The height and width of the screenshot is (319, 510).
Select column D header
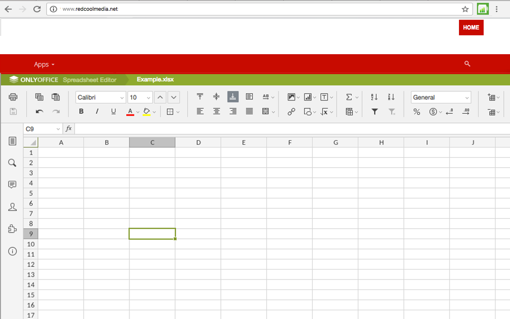point(198,142)
